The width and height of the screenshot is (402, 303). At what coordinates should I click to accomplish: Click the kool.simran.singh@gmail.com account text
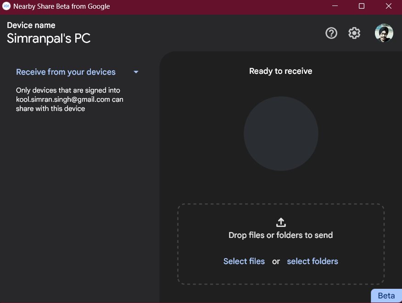click(x=63, y=99)
